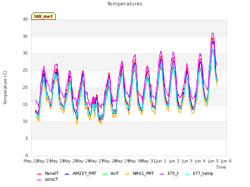Click the sonicT peak on Jun 5

click(x=212, y=33)
